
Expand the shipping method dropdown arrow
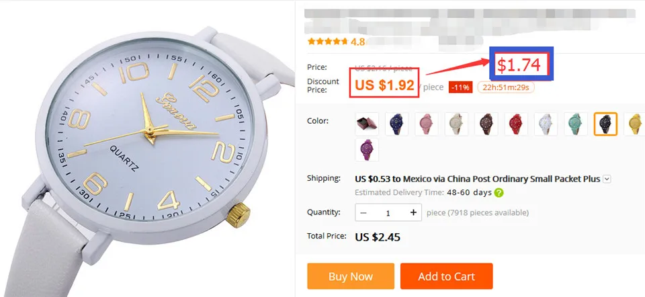pyautogui.click(x=607, y=179)
